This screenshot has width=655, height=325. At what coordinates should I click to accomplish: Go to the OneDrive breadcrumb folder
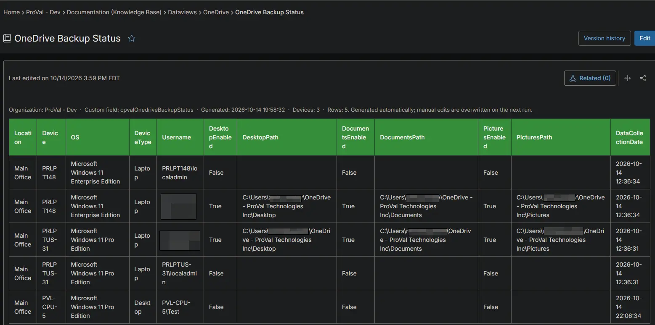tap(216, 12)
